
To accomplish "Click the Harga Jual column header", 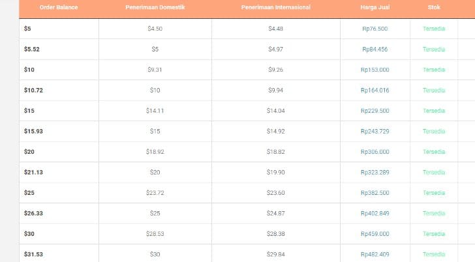I will tap(375, 7).
